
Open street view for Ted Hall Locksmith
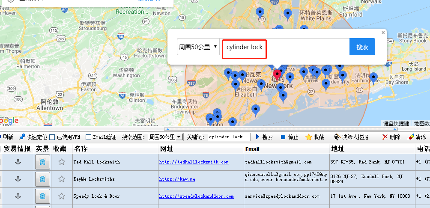click(42, 162)
